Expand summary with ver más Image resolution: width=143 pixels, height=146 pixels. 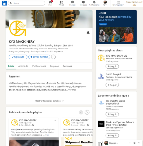pyautogui.click(x=72, y=90)
